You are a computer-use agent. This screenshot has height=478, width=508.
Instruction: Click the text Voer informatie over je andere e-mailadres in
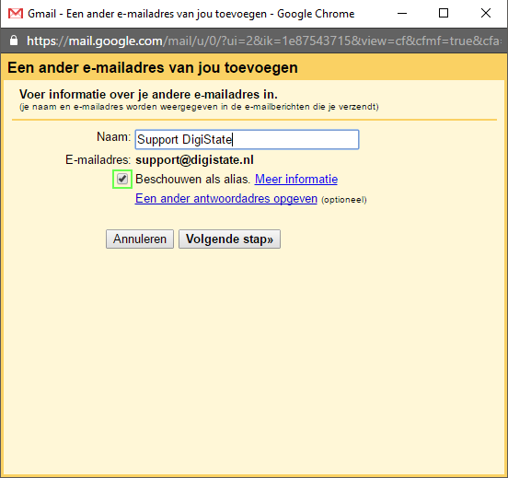coord(148,94)
